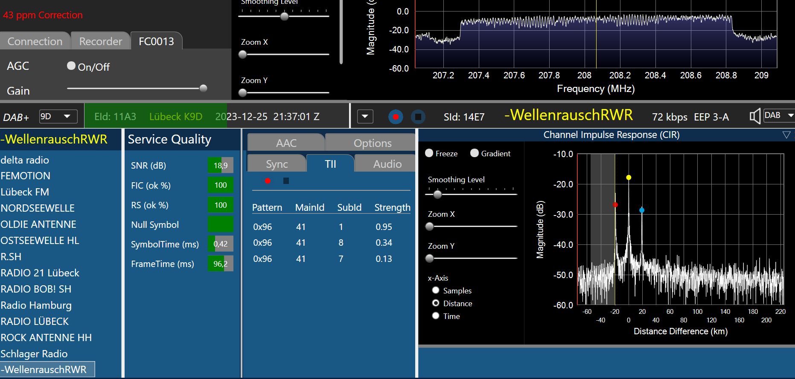Click the Gain slider handle
The width and height of the screenshot is (795, 379).
[x=204, y=88]
